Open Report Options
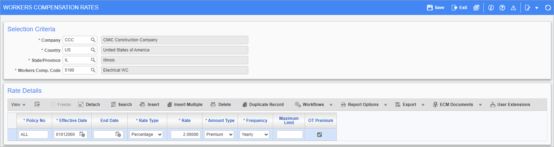 [x=360, y=105]
